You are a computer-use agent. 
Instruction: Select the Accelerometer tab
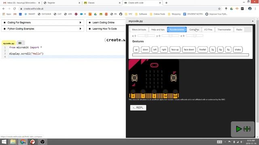(x=177, y=29)
